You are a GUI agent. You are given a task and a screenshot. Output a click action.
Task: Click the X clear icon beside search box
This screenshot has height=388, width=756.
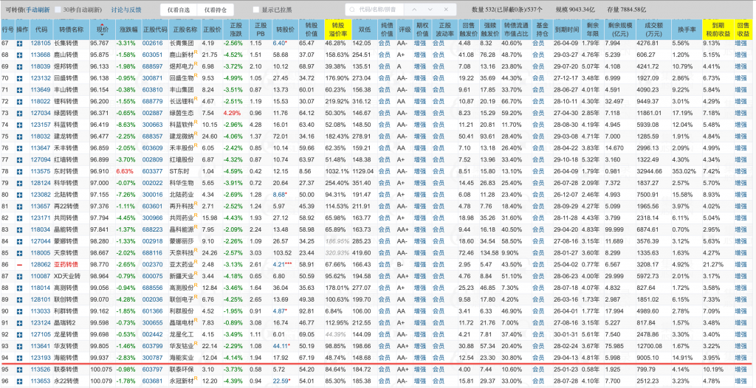[446, 9]
